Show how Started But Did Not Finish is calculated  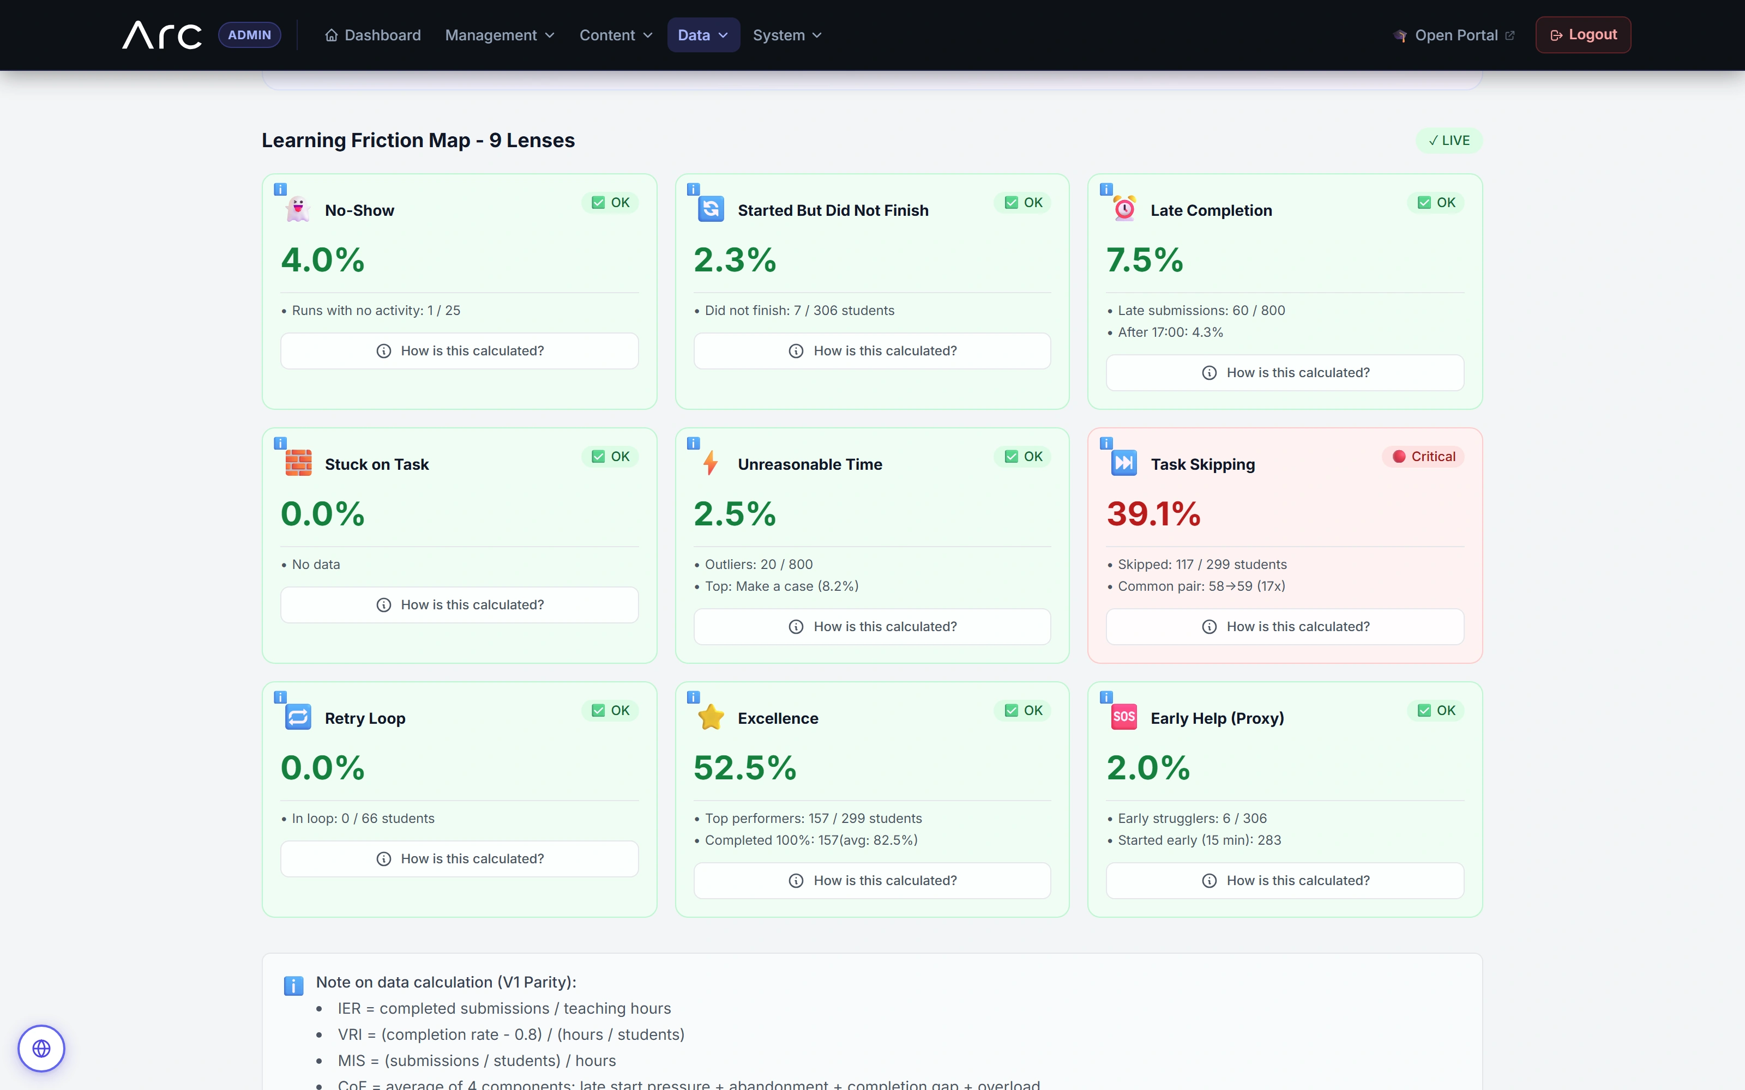(x=872, y=351)
